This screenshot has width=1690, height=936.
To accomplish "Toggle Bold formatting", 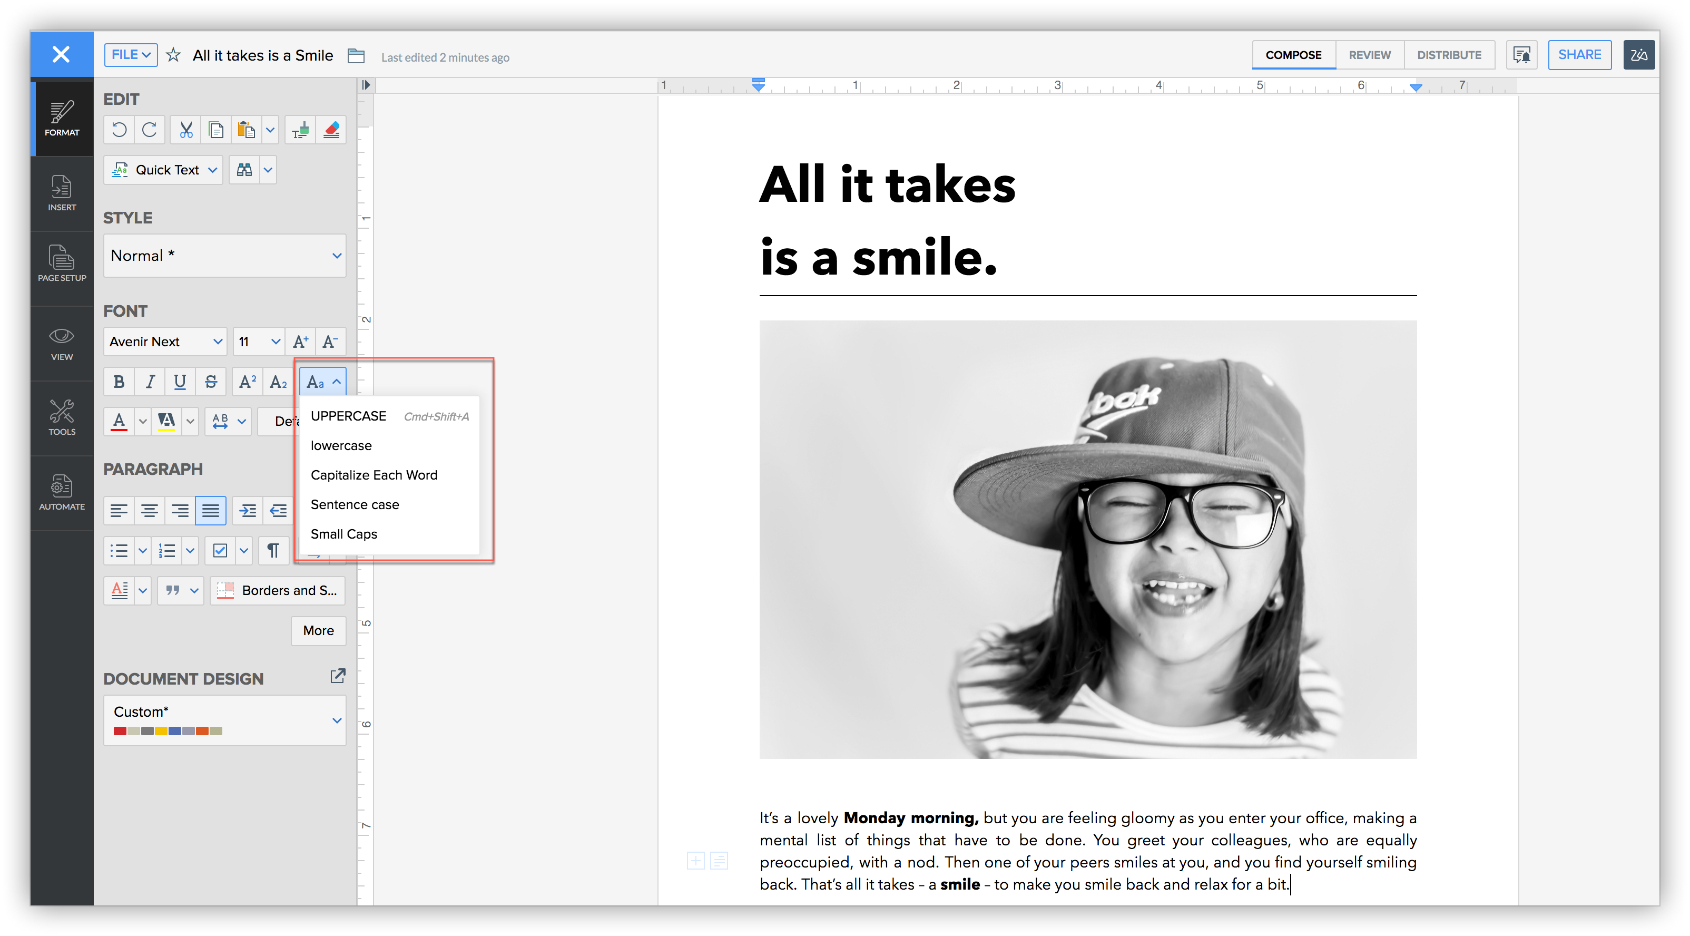I will click(119, 382).
